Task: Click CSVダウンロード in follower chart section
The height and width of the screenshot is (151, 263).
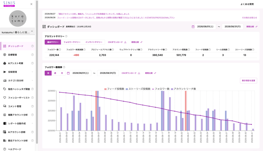Action: [x=131, y=73]
